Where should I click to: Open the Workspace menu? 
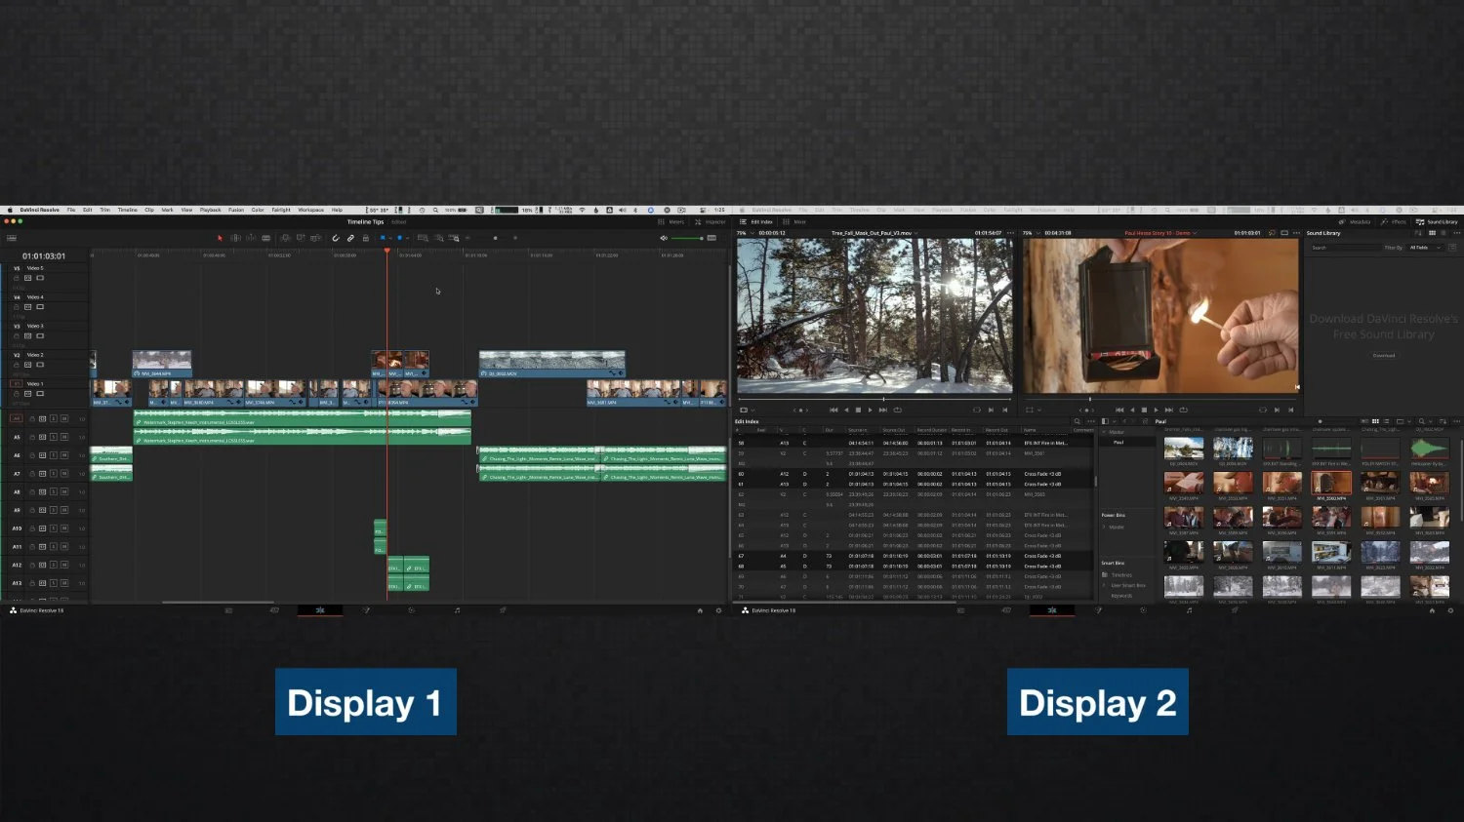pyautogui.click(x=311, y=209)
